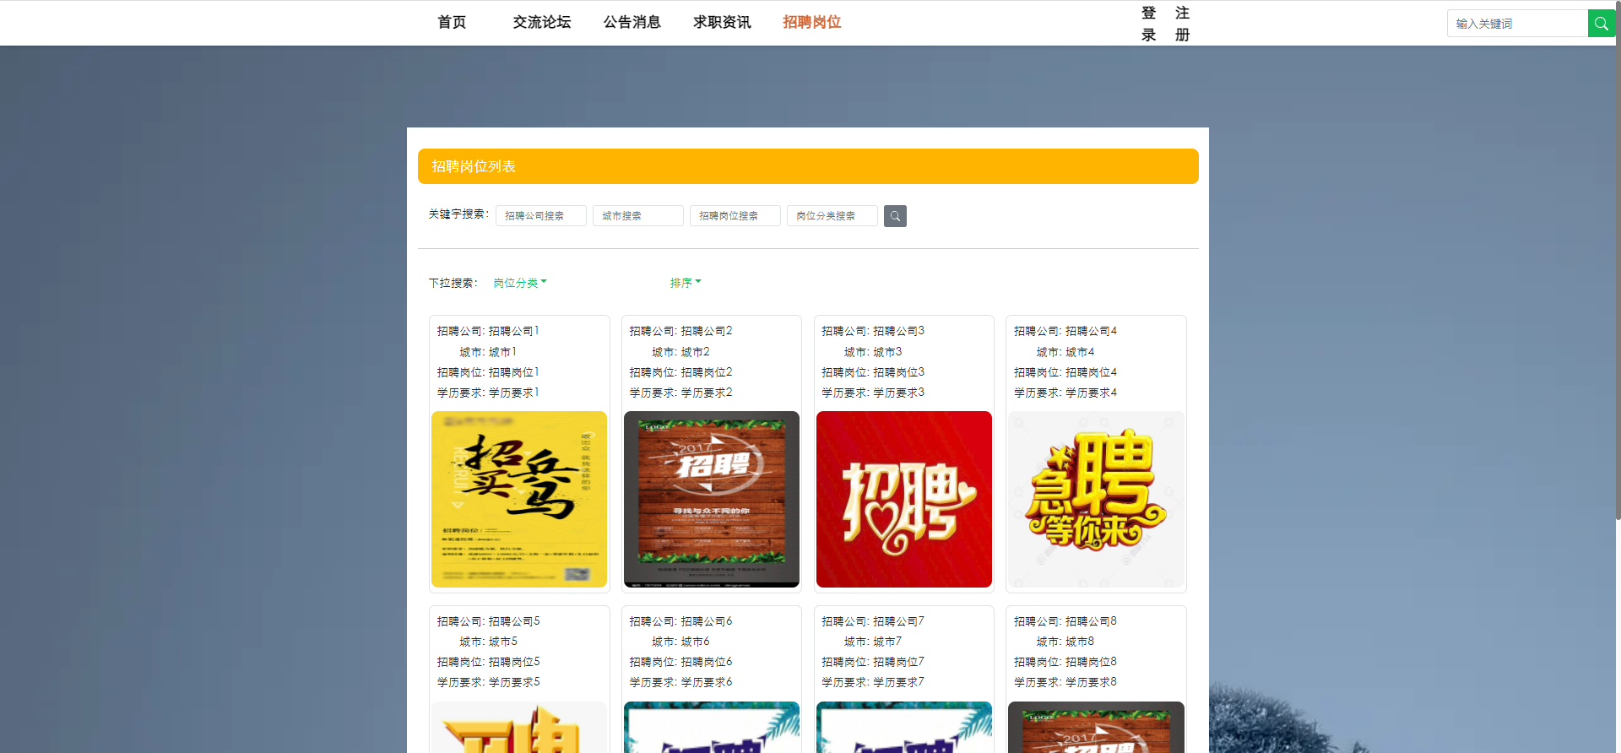Click the text 招聘公司: 招聘公司2
The height and width of the screenshot is (753, 1621).
680,331
